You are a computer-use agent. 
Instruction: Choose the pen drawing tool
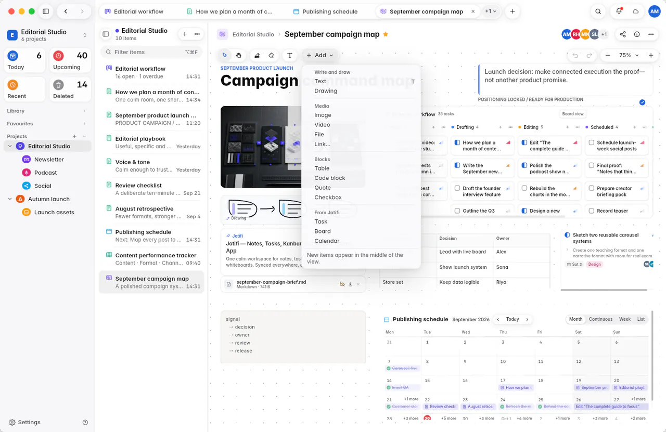(x=257, y=55)
